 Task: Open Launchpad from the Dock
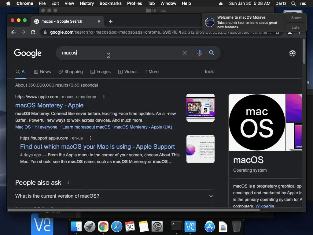(x=90, y=227)
